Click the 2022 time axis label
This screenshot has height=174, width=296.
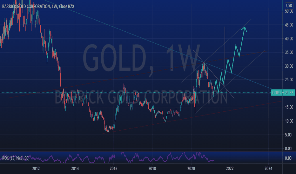[x=230, y=169]
